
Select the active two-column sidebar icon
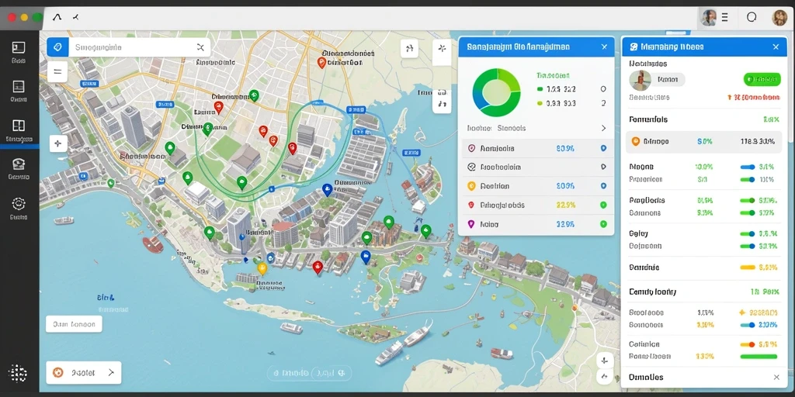pos(19,126)
